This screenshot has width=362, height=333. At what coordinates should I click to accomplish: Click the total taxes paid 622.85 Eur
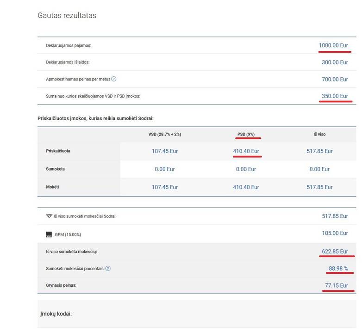(335, 251)
